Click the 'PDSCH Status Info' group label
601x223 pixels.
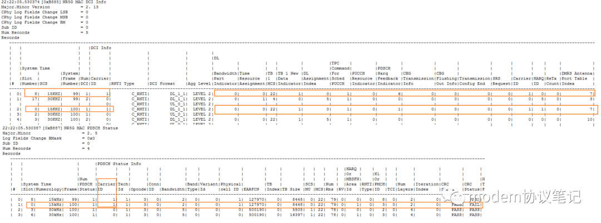pos(119,163)
